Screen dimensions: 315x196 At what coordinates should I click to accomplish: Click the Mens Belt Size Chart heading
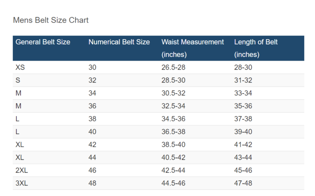51,20
